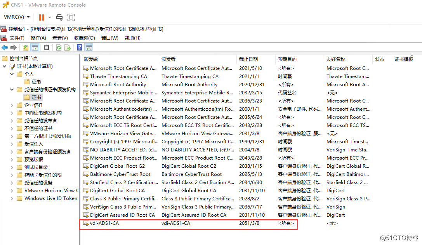Expand the 中间证书颁发机构 tree node
The height and width of the screenshot is (245, 422).
tap(12, 113)
